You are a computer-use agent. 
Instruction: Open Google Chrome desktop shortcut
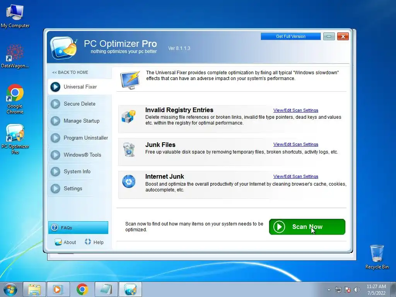(x=15, y=99)
